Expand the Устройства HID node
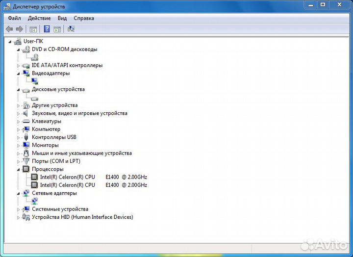353x257 pixels. click(x=18, y=218)
